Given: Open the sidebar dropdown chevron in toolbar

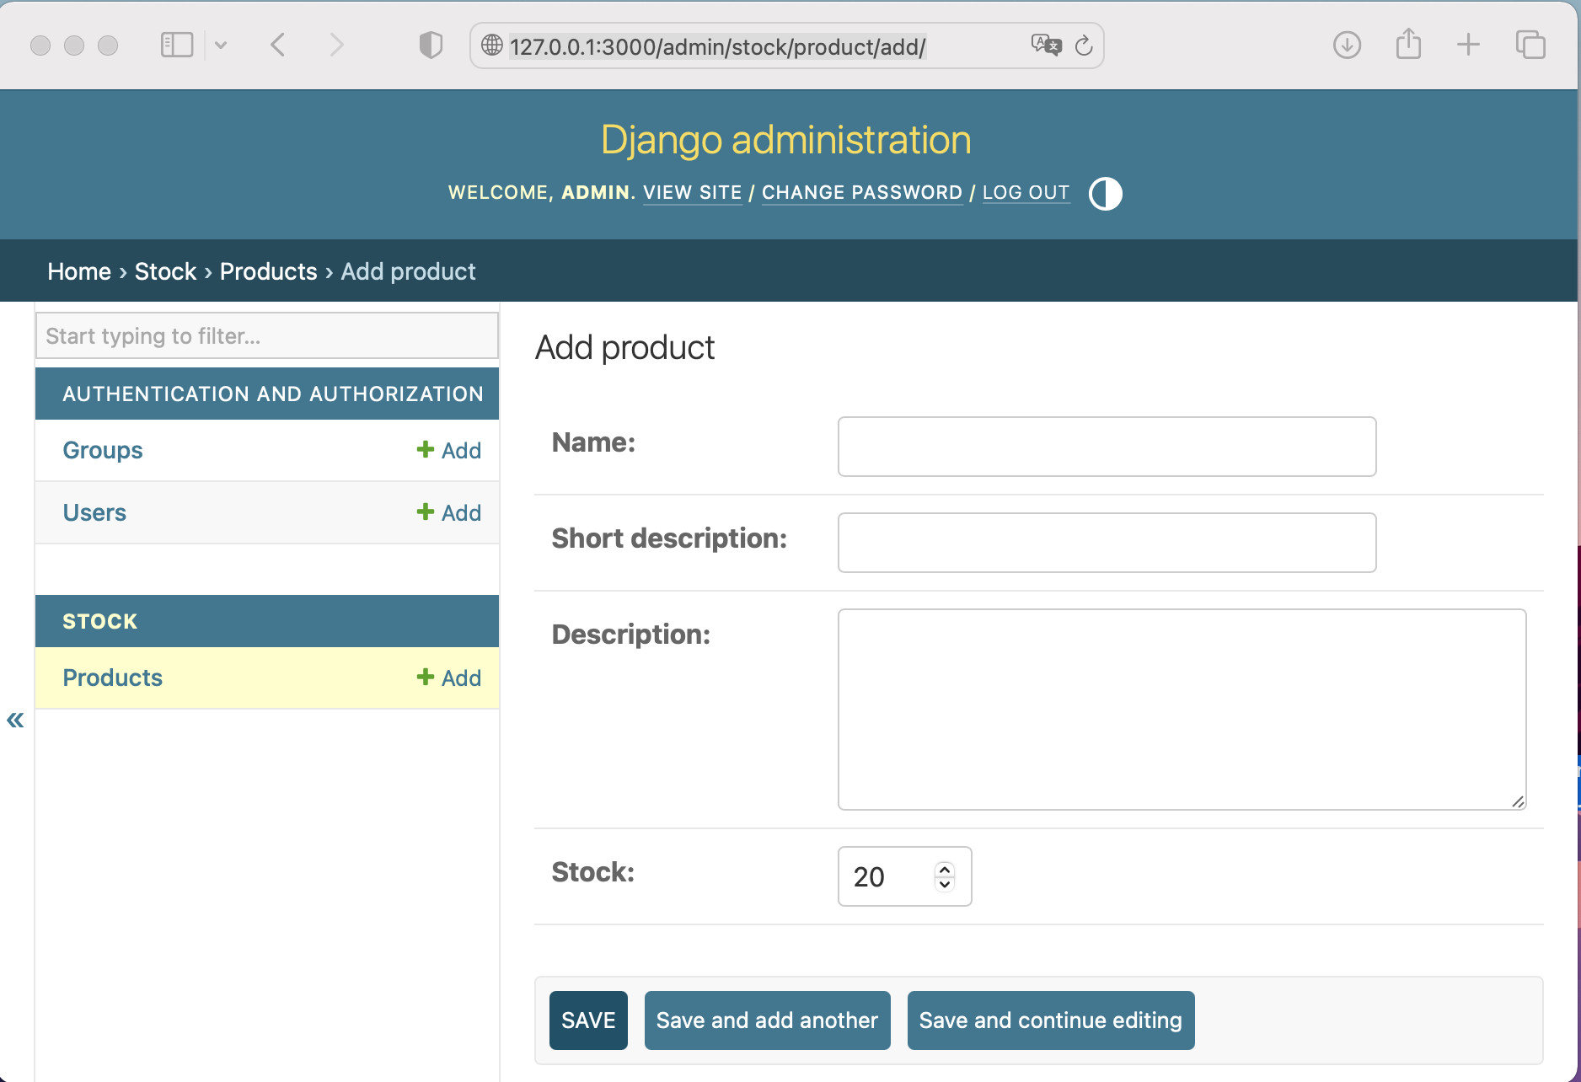Looking at the screenshot, I should click(221, 45).
